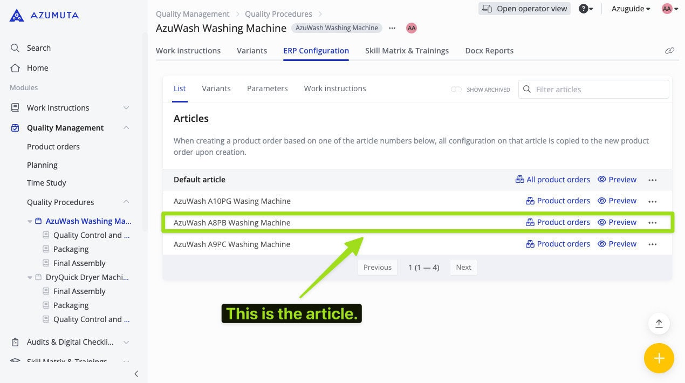Select the Parameters sub-tab
The image size is (685, 383).
pos(267,88)
